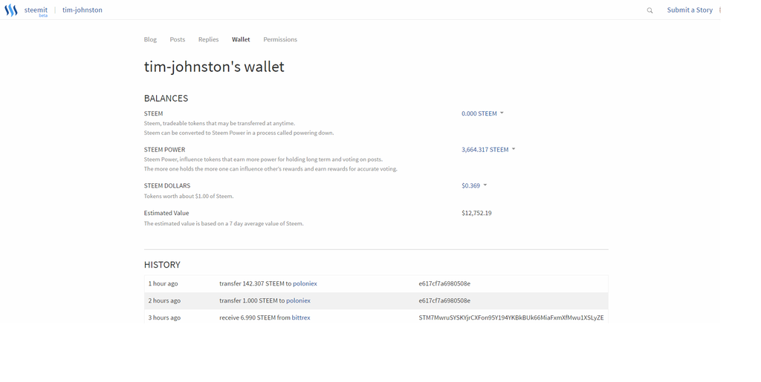The height and width of the screenshot is (382, 761).
Task: Open poloniex link in 1.000 STEEM transfer
Action: (x=298, y=300)
